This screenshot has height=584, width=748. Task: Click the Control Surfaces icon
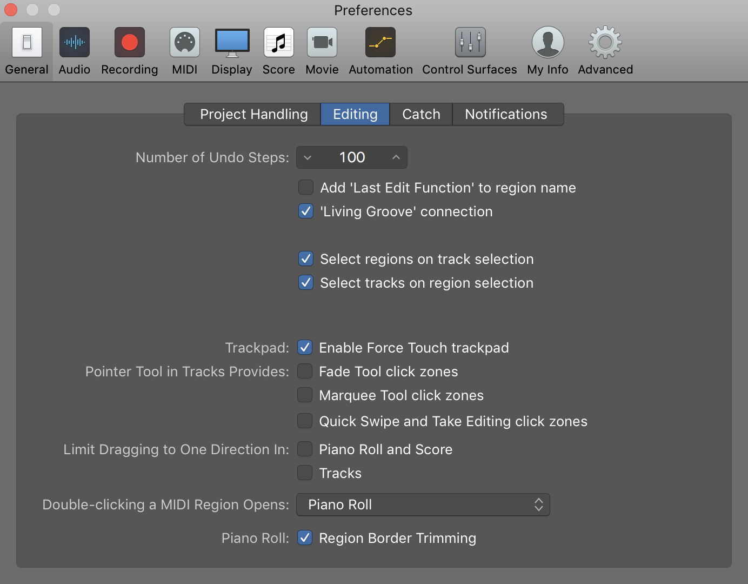pos(469,49)
